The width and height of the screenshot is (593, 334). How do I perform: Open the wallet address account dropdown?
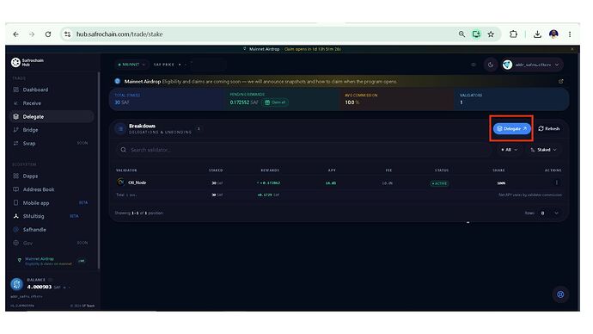pos(532,65)
